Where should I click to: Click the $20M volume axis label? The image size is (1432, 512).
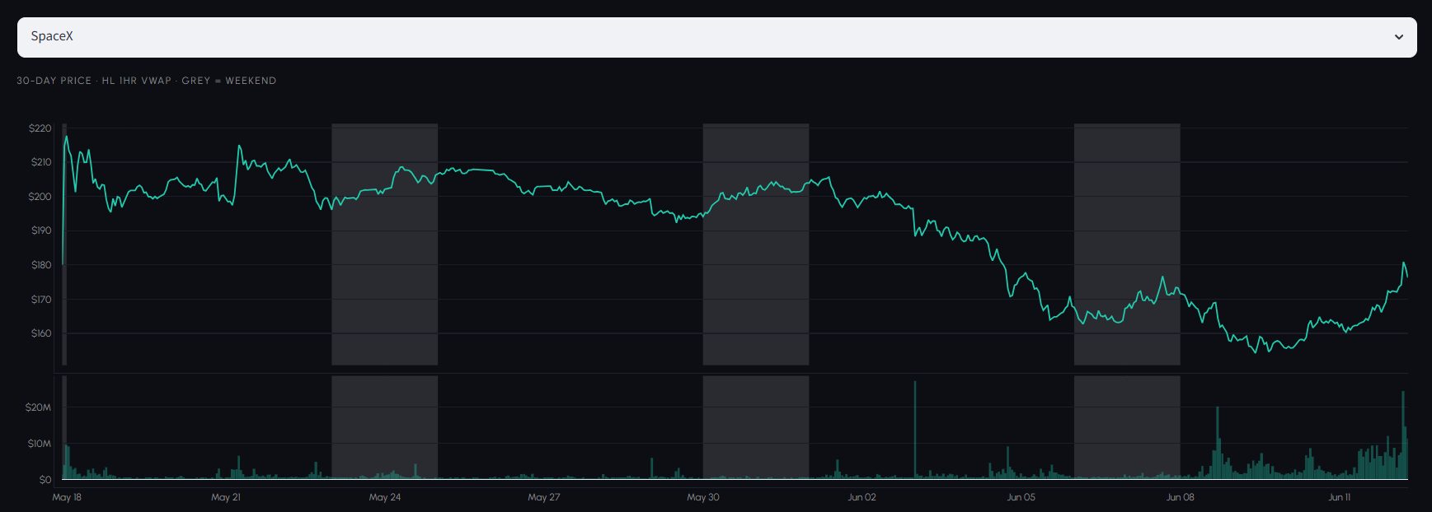point(38,407)
